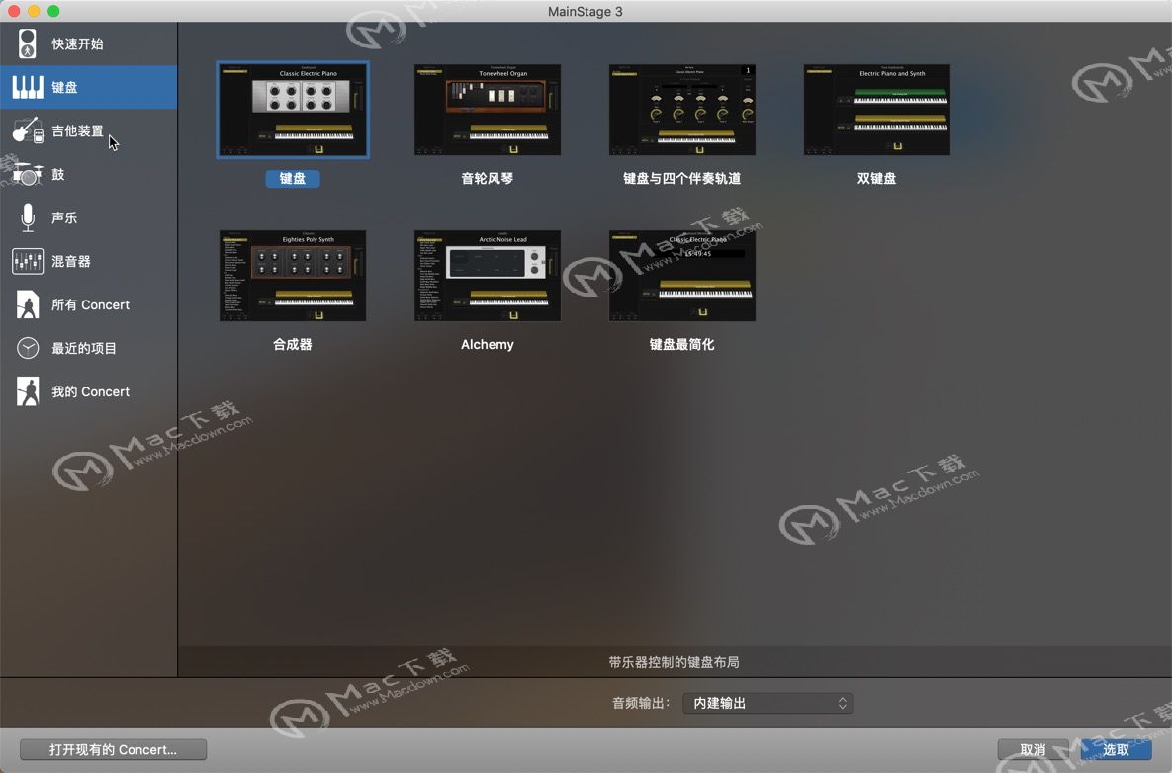1172x773 pixels.
Task: Open 我的 Concert list
Action: coord(88,391)
